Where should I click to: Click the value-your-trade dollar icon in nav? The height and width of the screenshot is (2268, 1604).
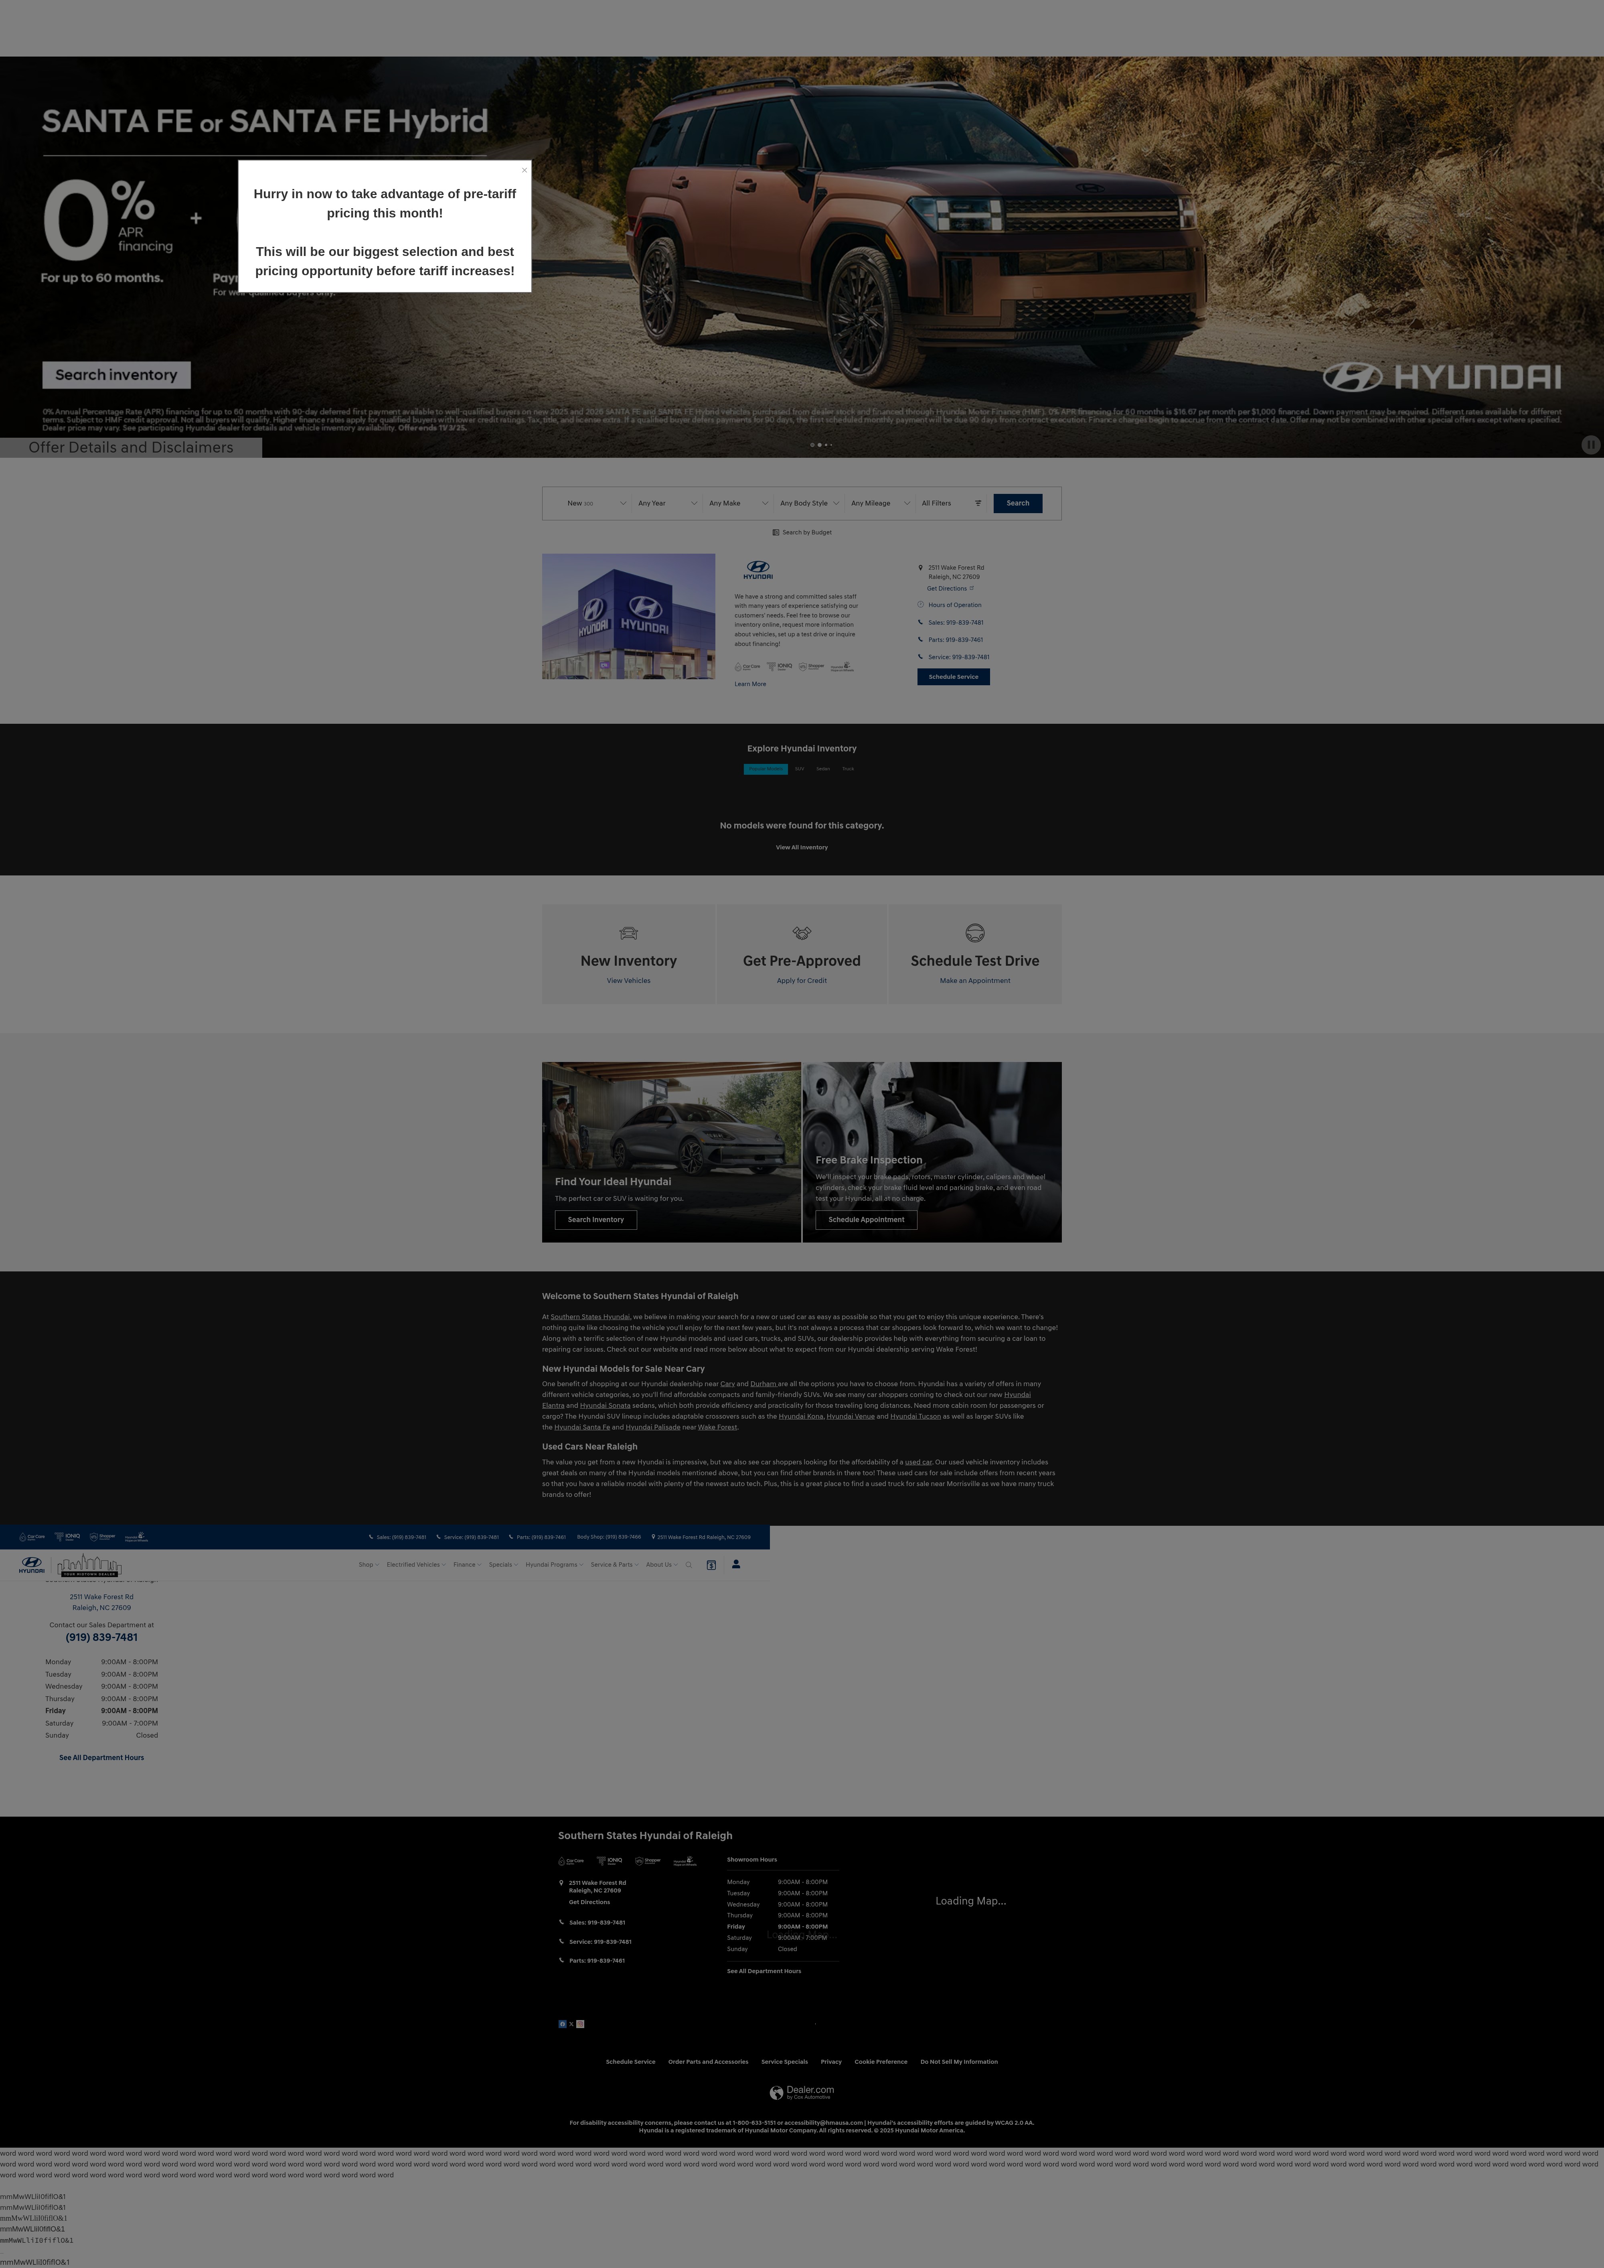tap(711, 1565)
